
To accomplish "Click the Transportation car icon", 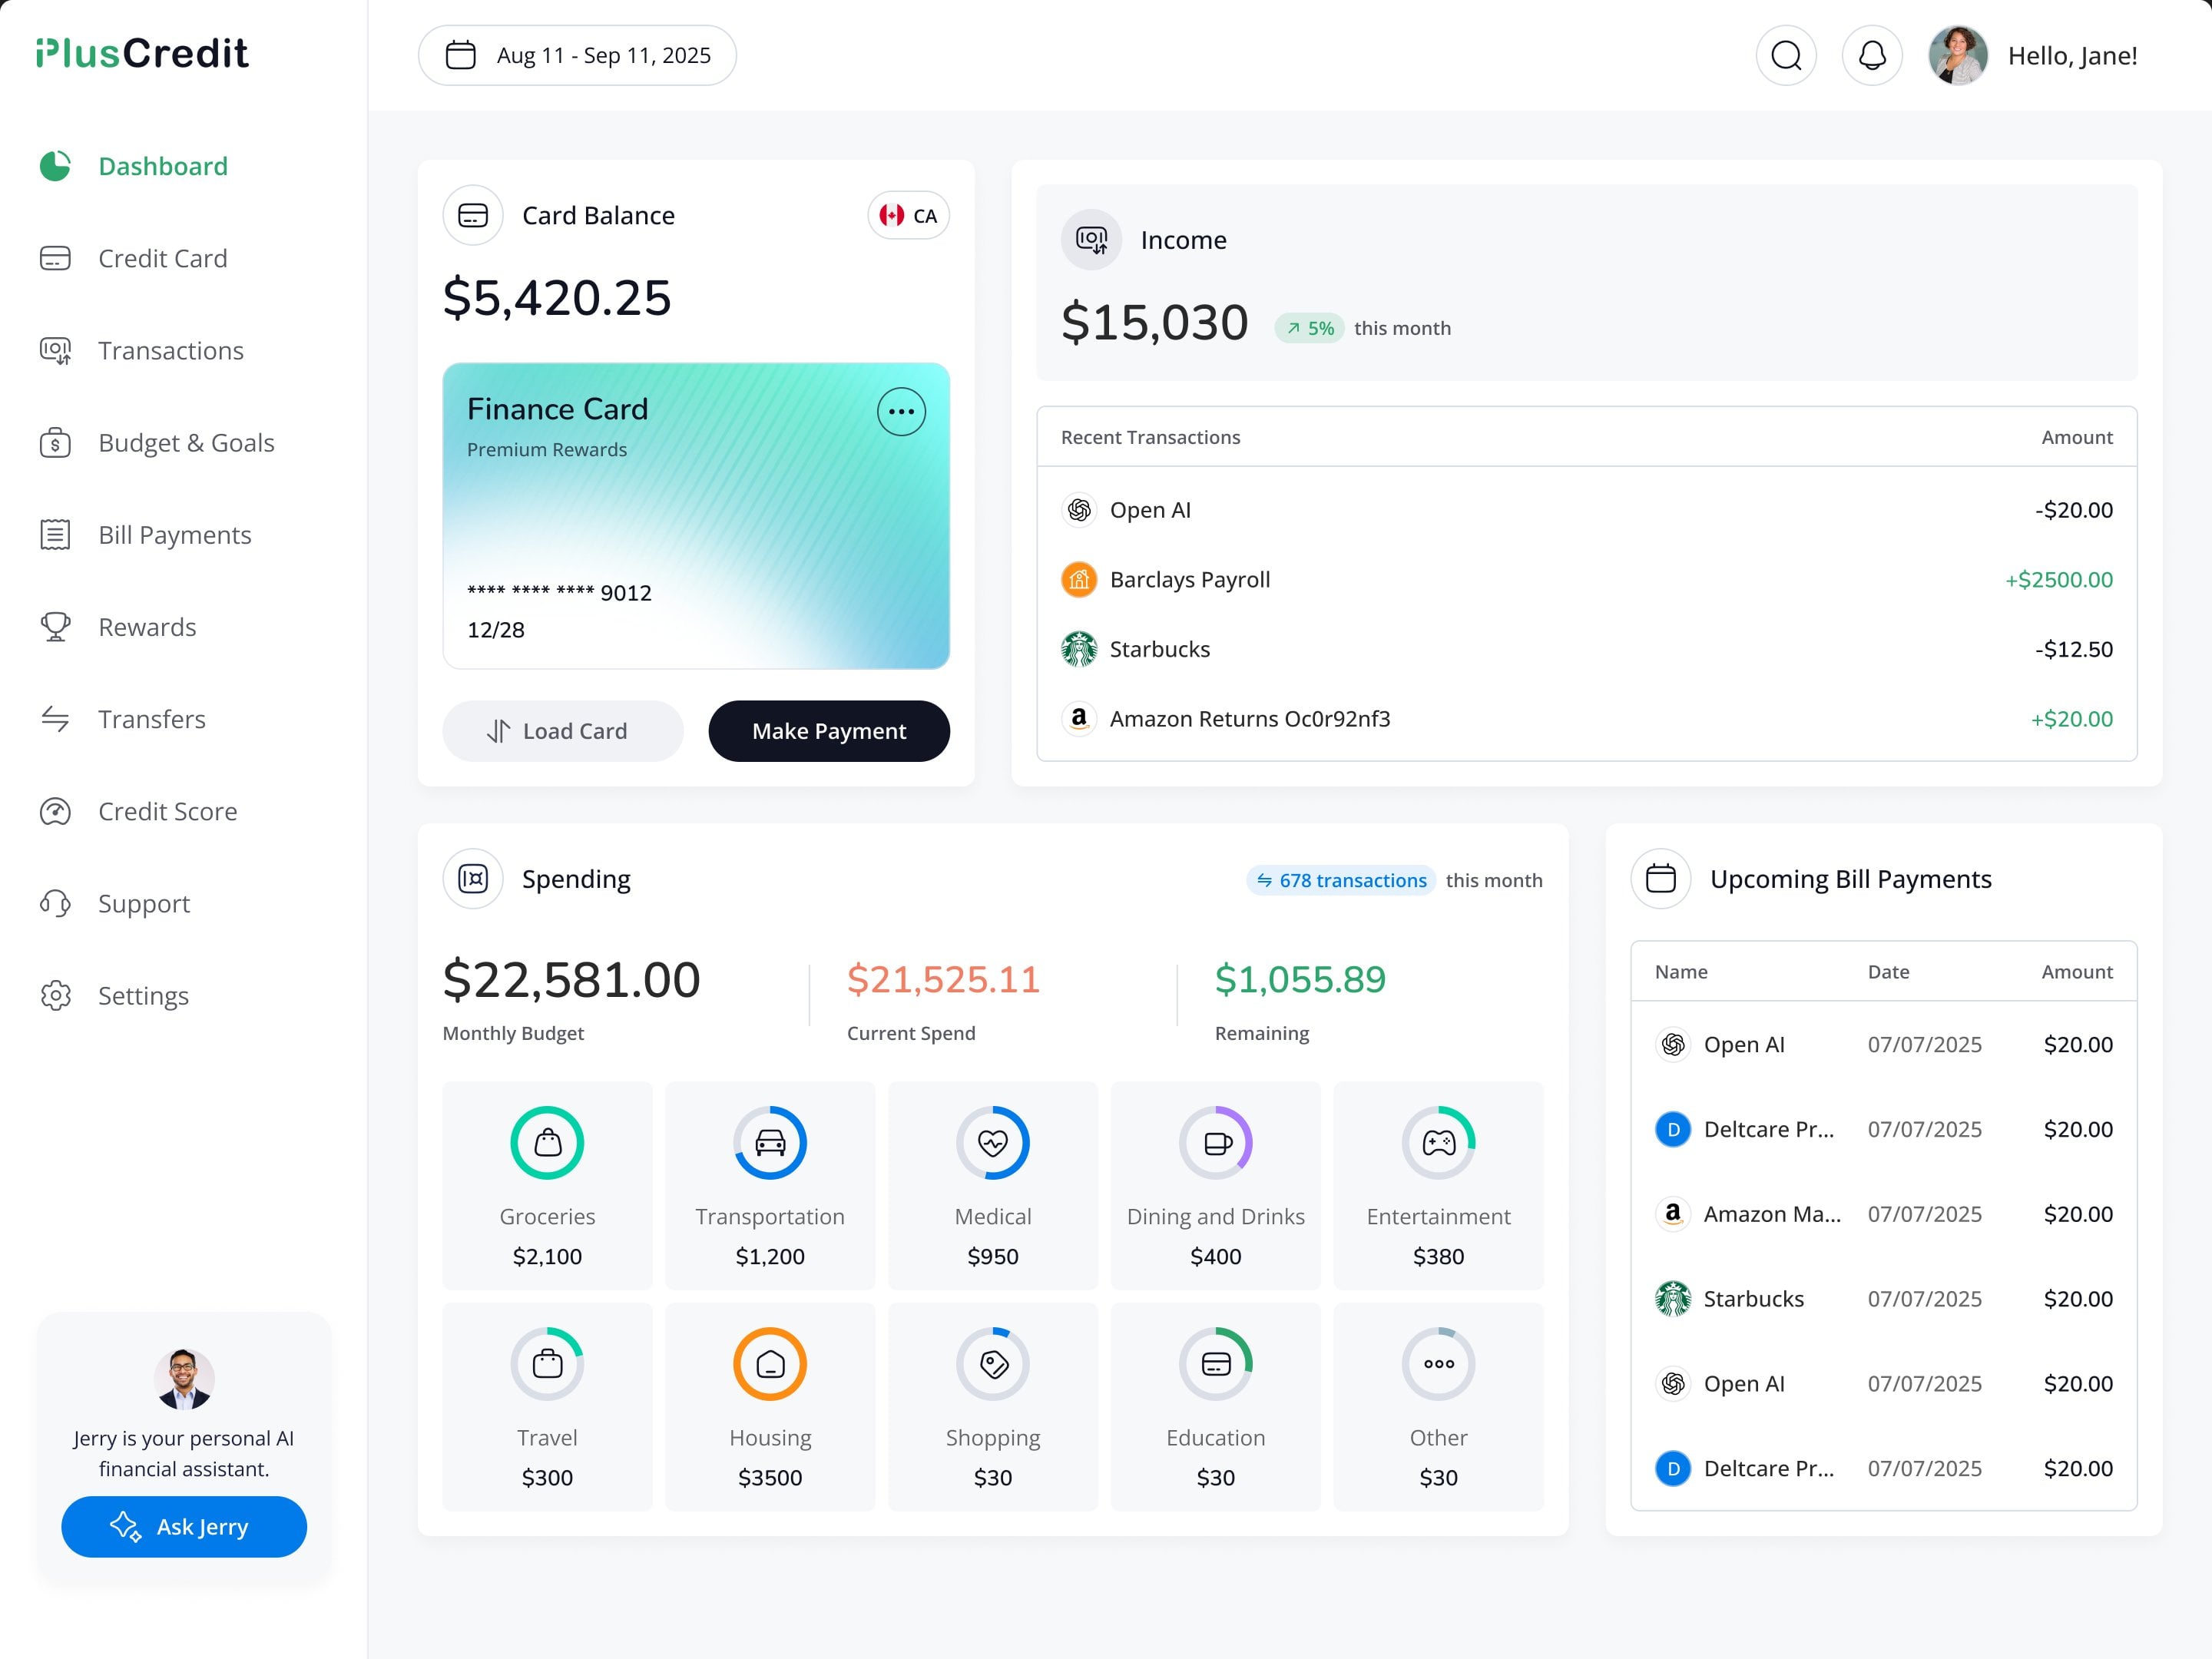I will pyautogui.click(x=770, y=1142).
